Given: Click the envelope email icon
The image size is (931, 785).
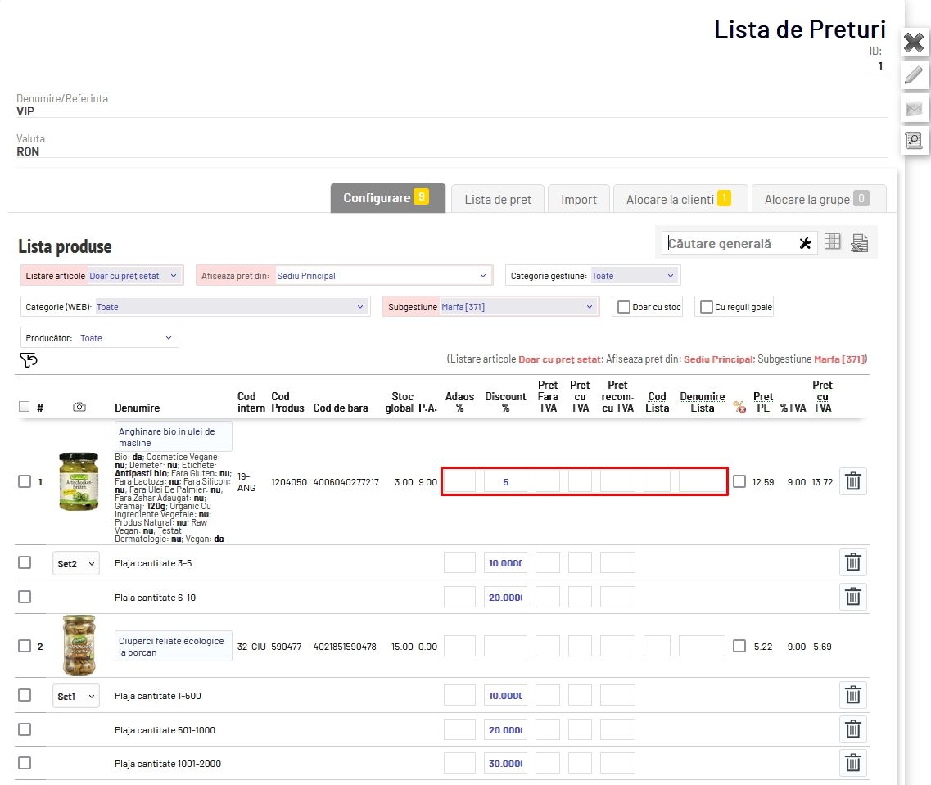Looking at the screenshot, I should pos(914,108).
